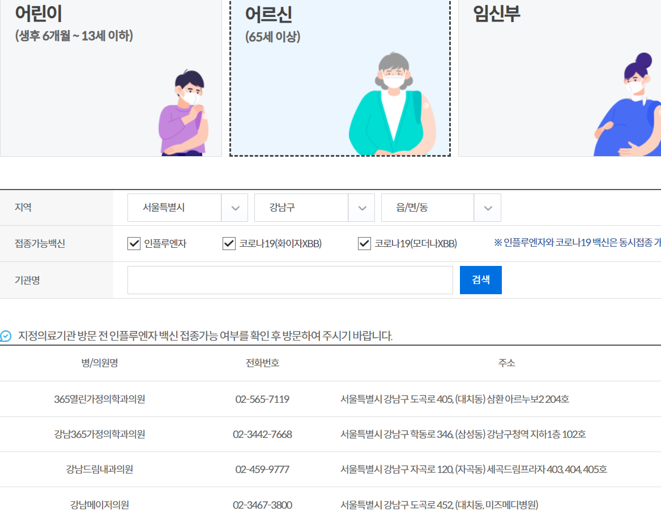Click the phone number 02-565-7119
The height and width of the screenshot is (516, 661).
[263, 399]
